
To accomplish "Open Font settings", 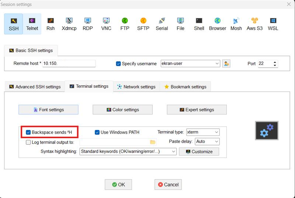I will [x=48, y=110].
